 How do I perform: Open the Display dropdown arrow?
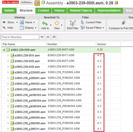coord(36,28)
